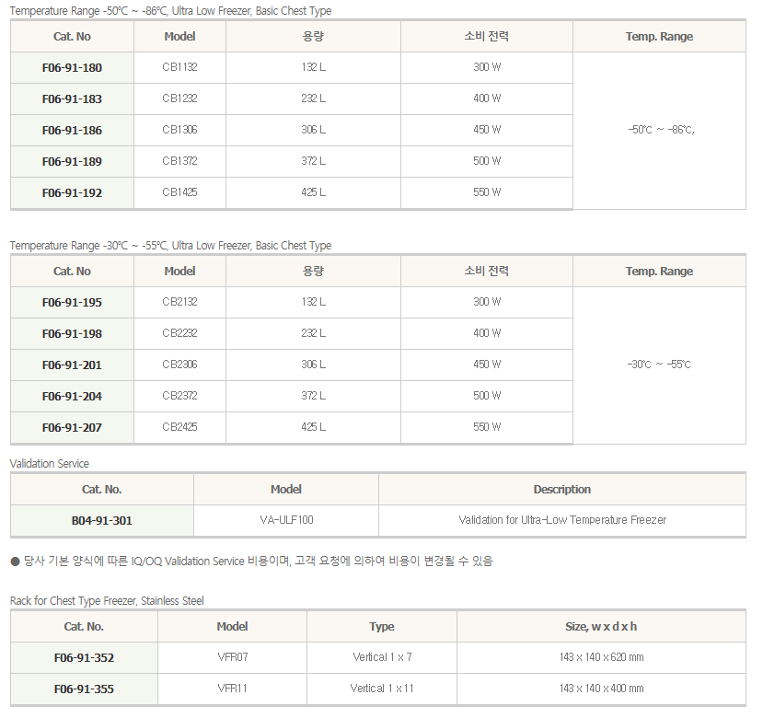Click rack catalog number F06-91-352
763x718 pixels.
[84, 658]
